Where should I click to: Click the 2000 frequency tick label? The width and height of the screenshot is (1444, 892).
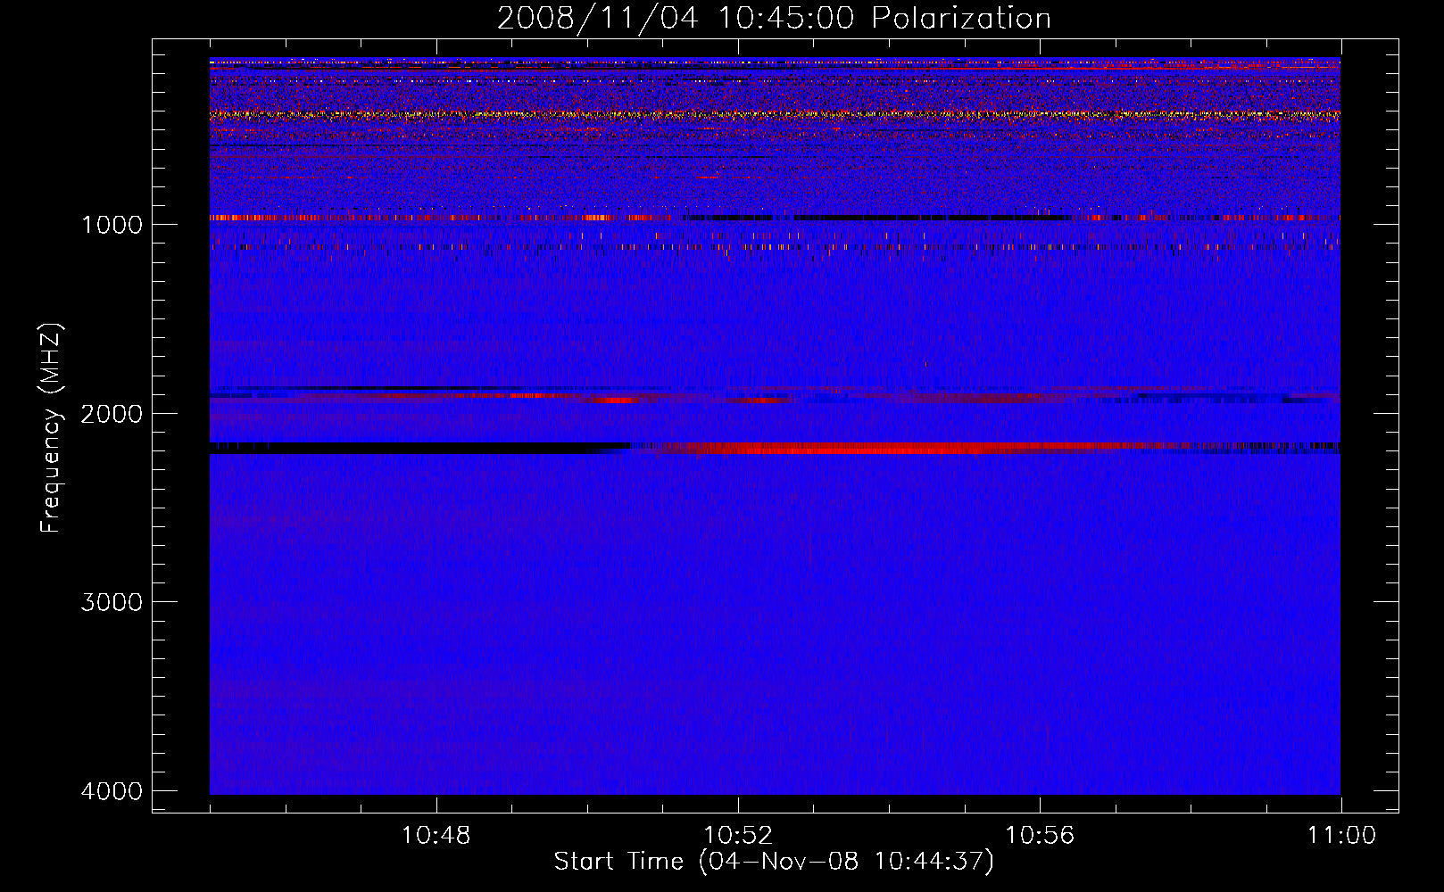click(x=112, y=414)
